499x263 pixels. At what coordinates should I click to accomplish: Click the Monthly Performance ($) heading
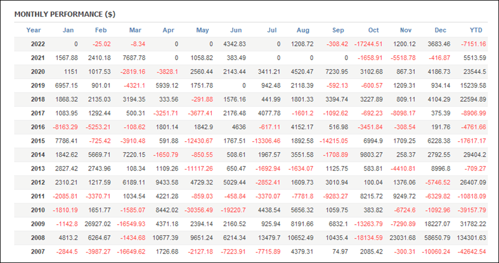65,14
